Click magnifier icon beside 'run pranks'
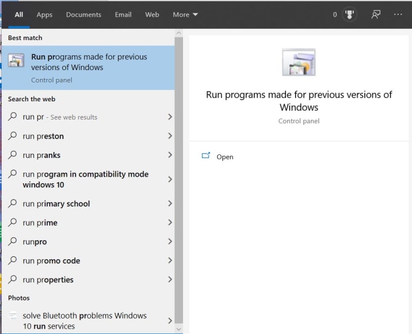Viewport: 412px width, 334px height. [x=12, y=155]
